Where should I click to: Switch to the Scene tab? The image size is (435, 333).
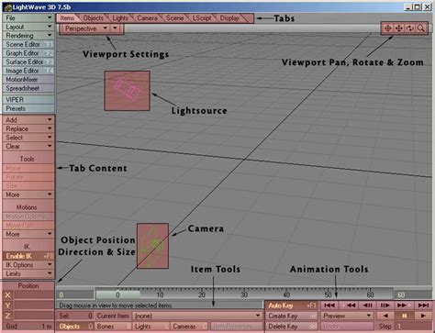[174, 18]
